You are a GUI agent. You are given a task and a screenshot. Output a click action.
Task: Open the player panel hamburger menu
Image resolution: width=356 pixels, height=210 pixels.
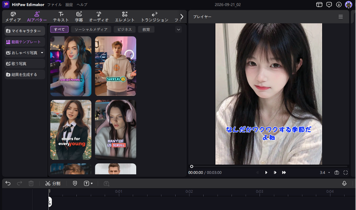coord(340,17)
